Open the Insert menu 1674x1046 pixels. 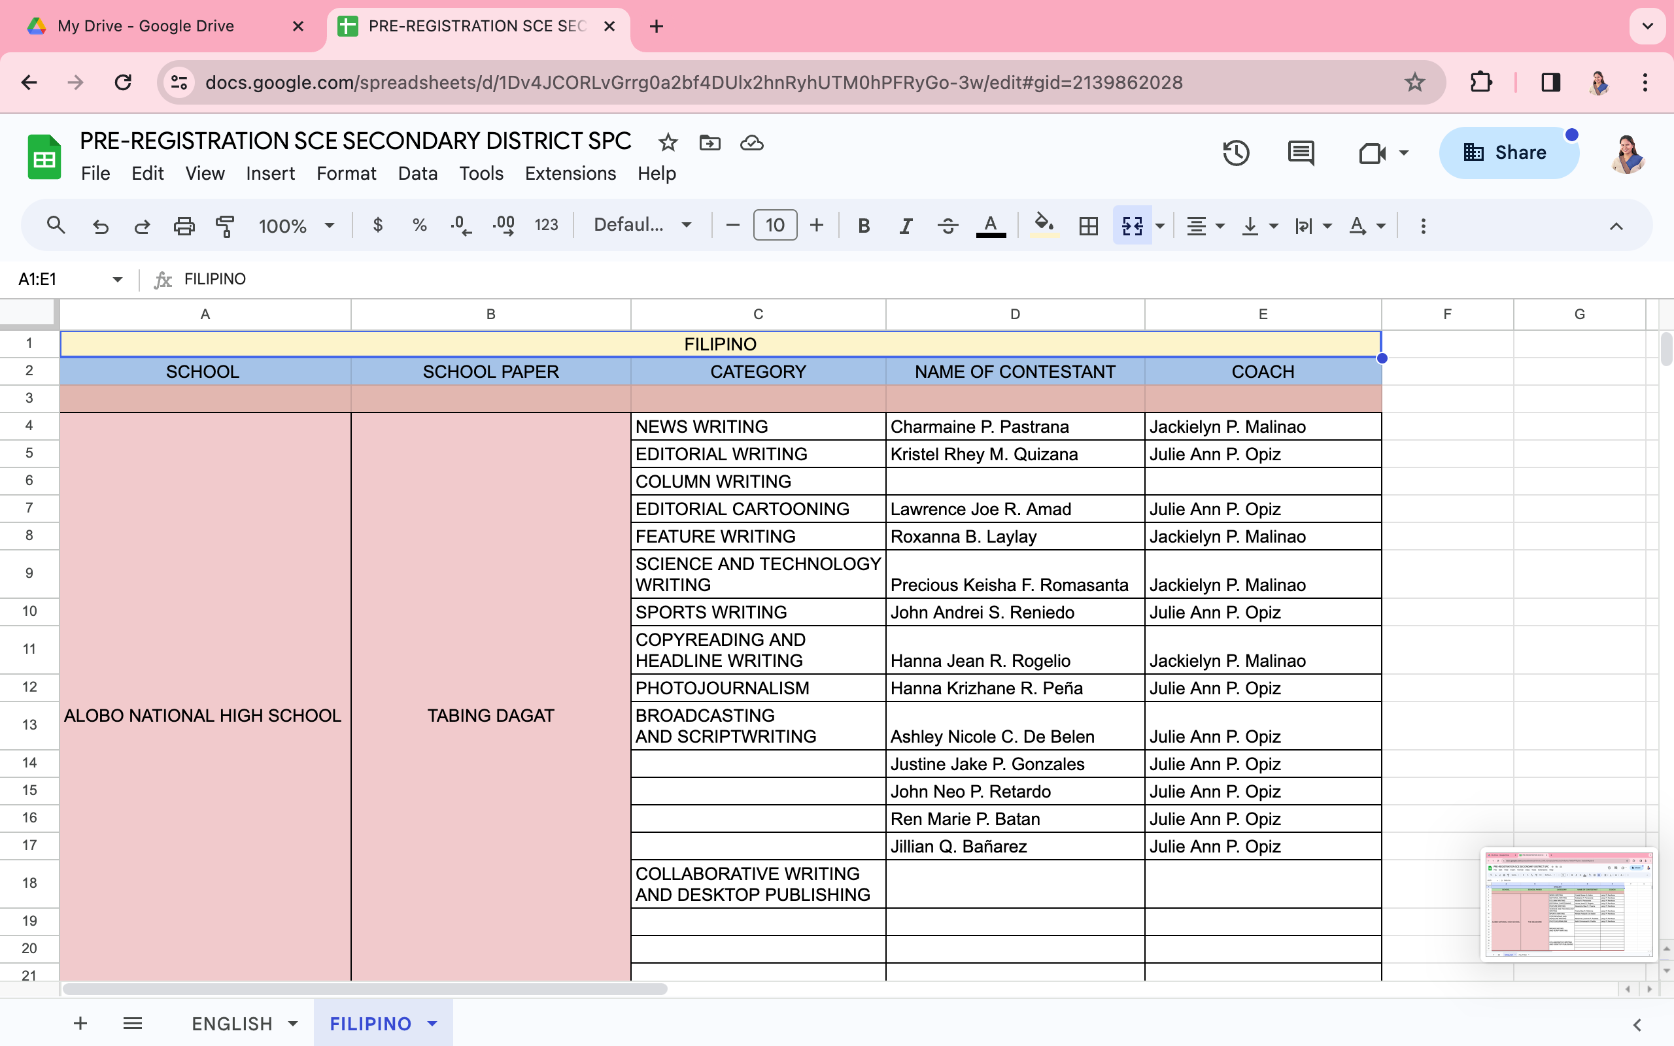(271, 174)
